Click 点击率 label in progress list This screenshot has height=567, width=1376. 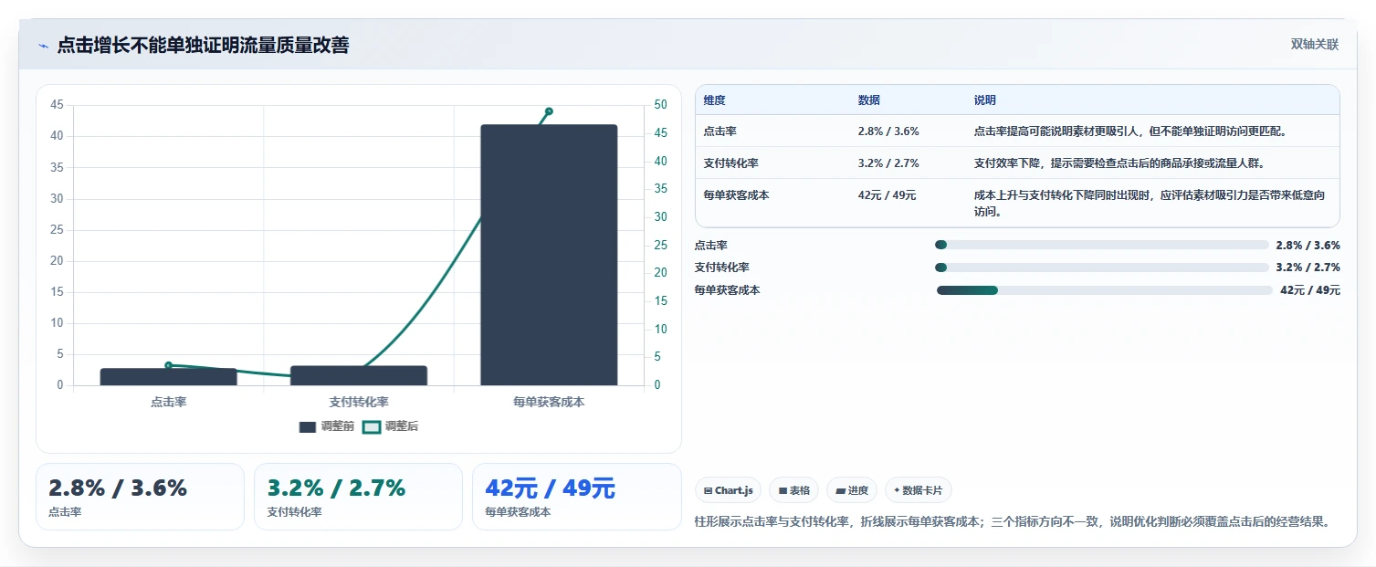(x=711, y=245)
